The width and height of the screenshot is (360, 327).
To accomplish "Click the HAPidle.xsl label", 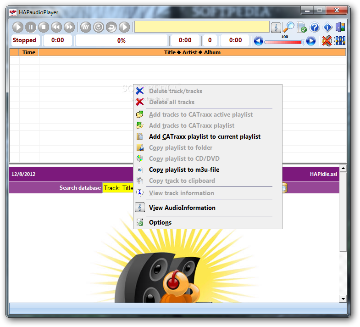I will [323, 174].
